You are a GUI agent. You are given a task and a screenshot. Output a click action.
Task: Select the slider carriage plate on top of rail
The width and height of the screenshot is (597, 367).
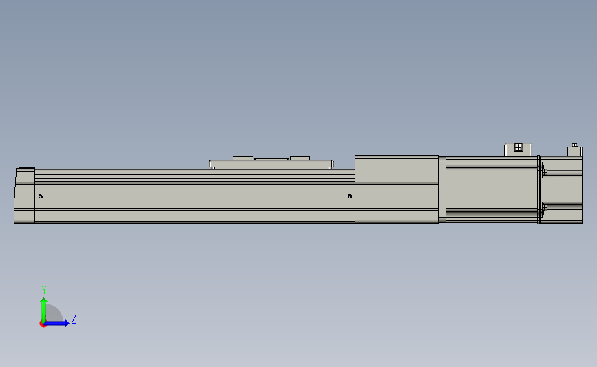click(271, 163)
